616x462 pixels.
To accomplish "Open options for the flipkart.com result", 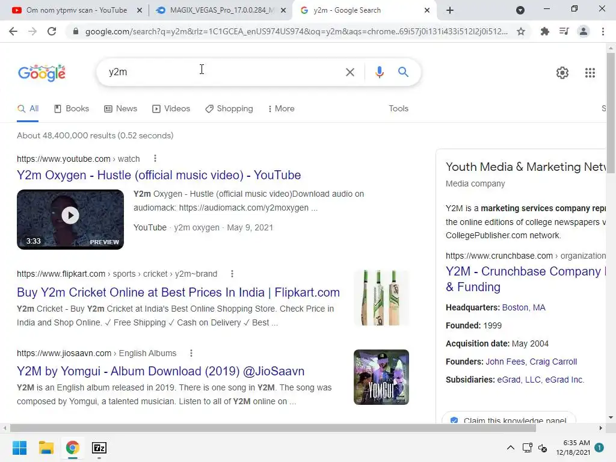I will pos(232,274).
